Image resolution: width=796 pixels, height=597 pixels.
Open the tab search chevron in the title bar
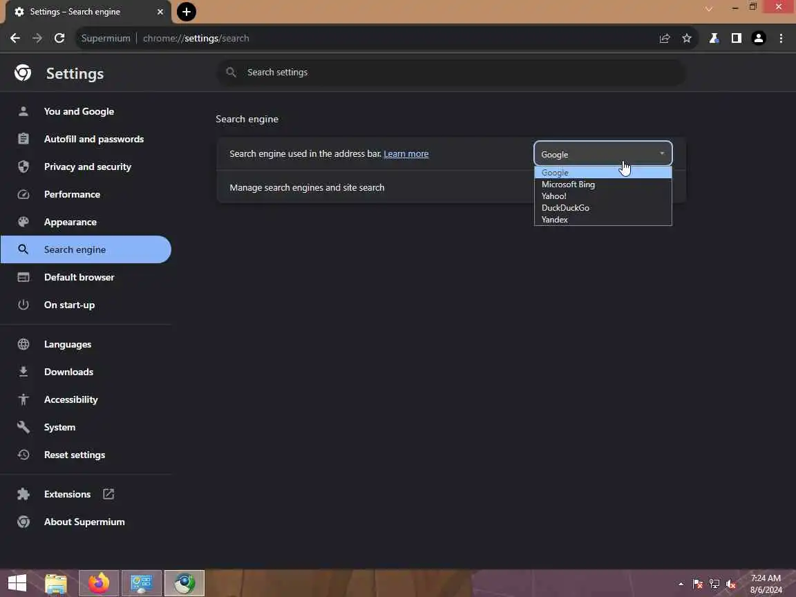coord(709,8)
